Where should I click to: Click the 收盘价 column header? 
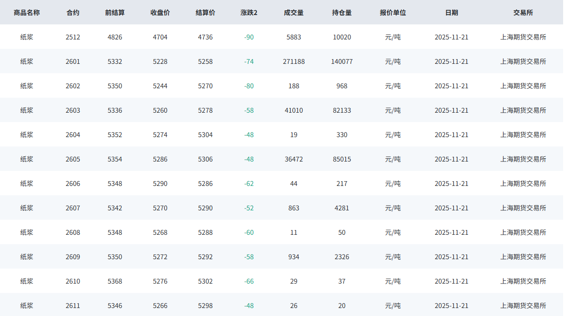tap(160, 13)
